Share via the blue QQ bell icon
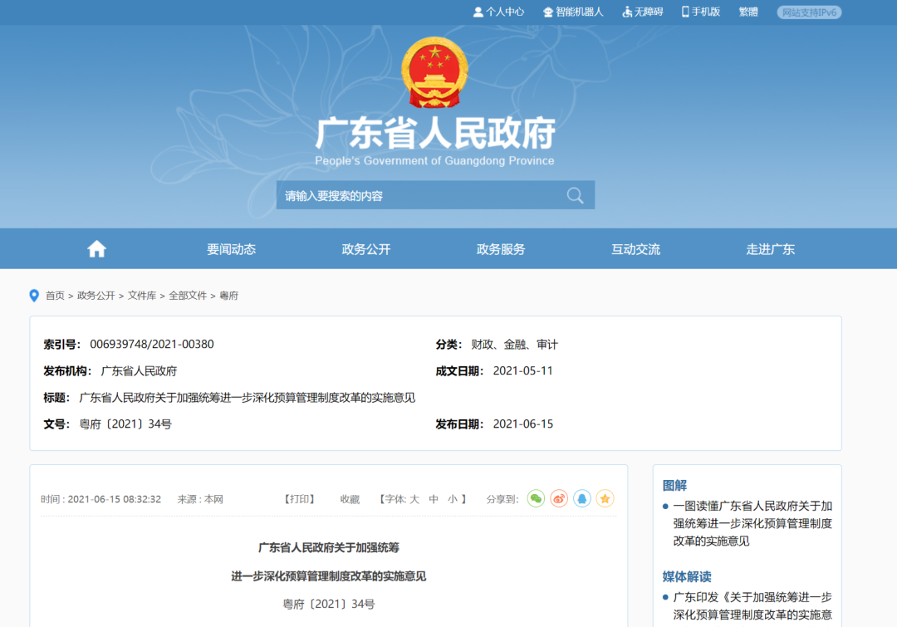Image resolution: width=897 pixels, height=627 pixels. (x=582, y=499)
